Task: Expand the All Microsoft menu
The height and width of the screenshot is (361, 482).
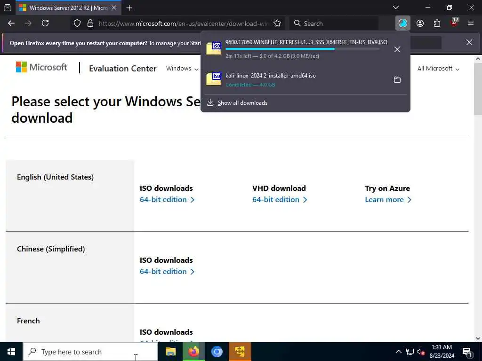Action: click(x=438, y=69)
